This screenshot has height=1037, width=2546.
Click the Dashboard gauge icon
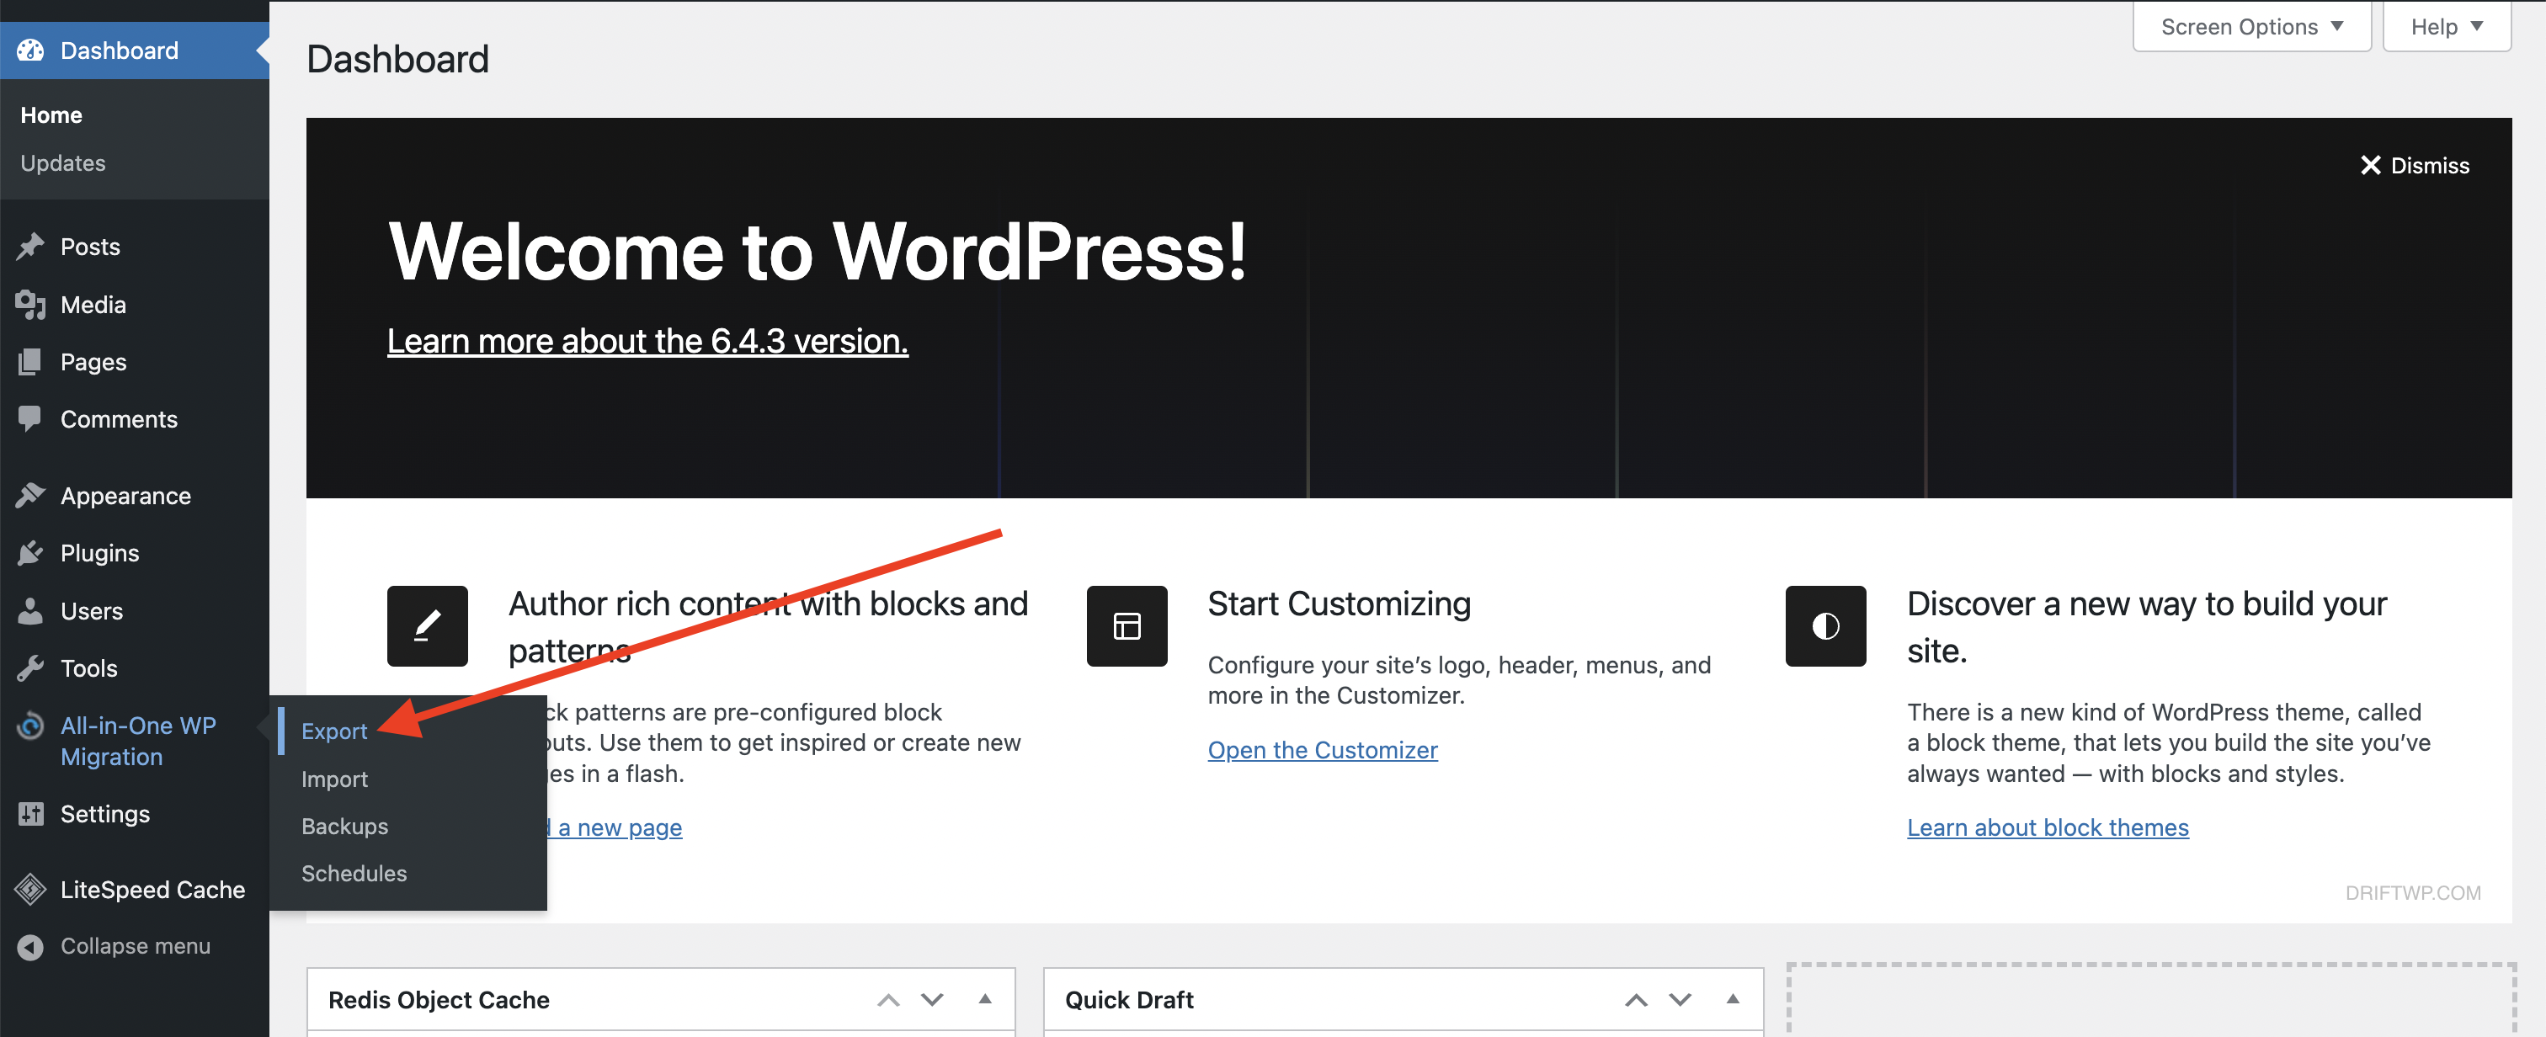tap(30, 51)
